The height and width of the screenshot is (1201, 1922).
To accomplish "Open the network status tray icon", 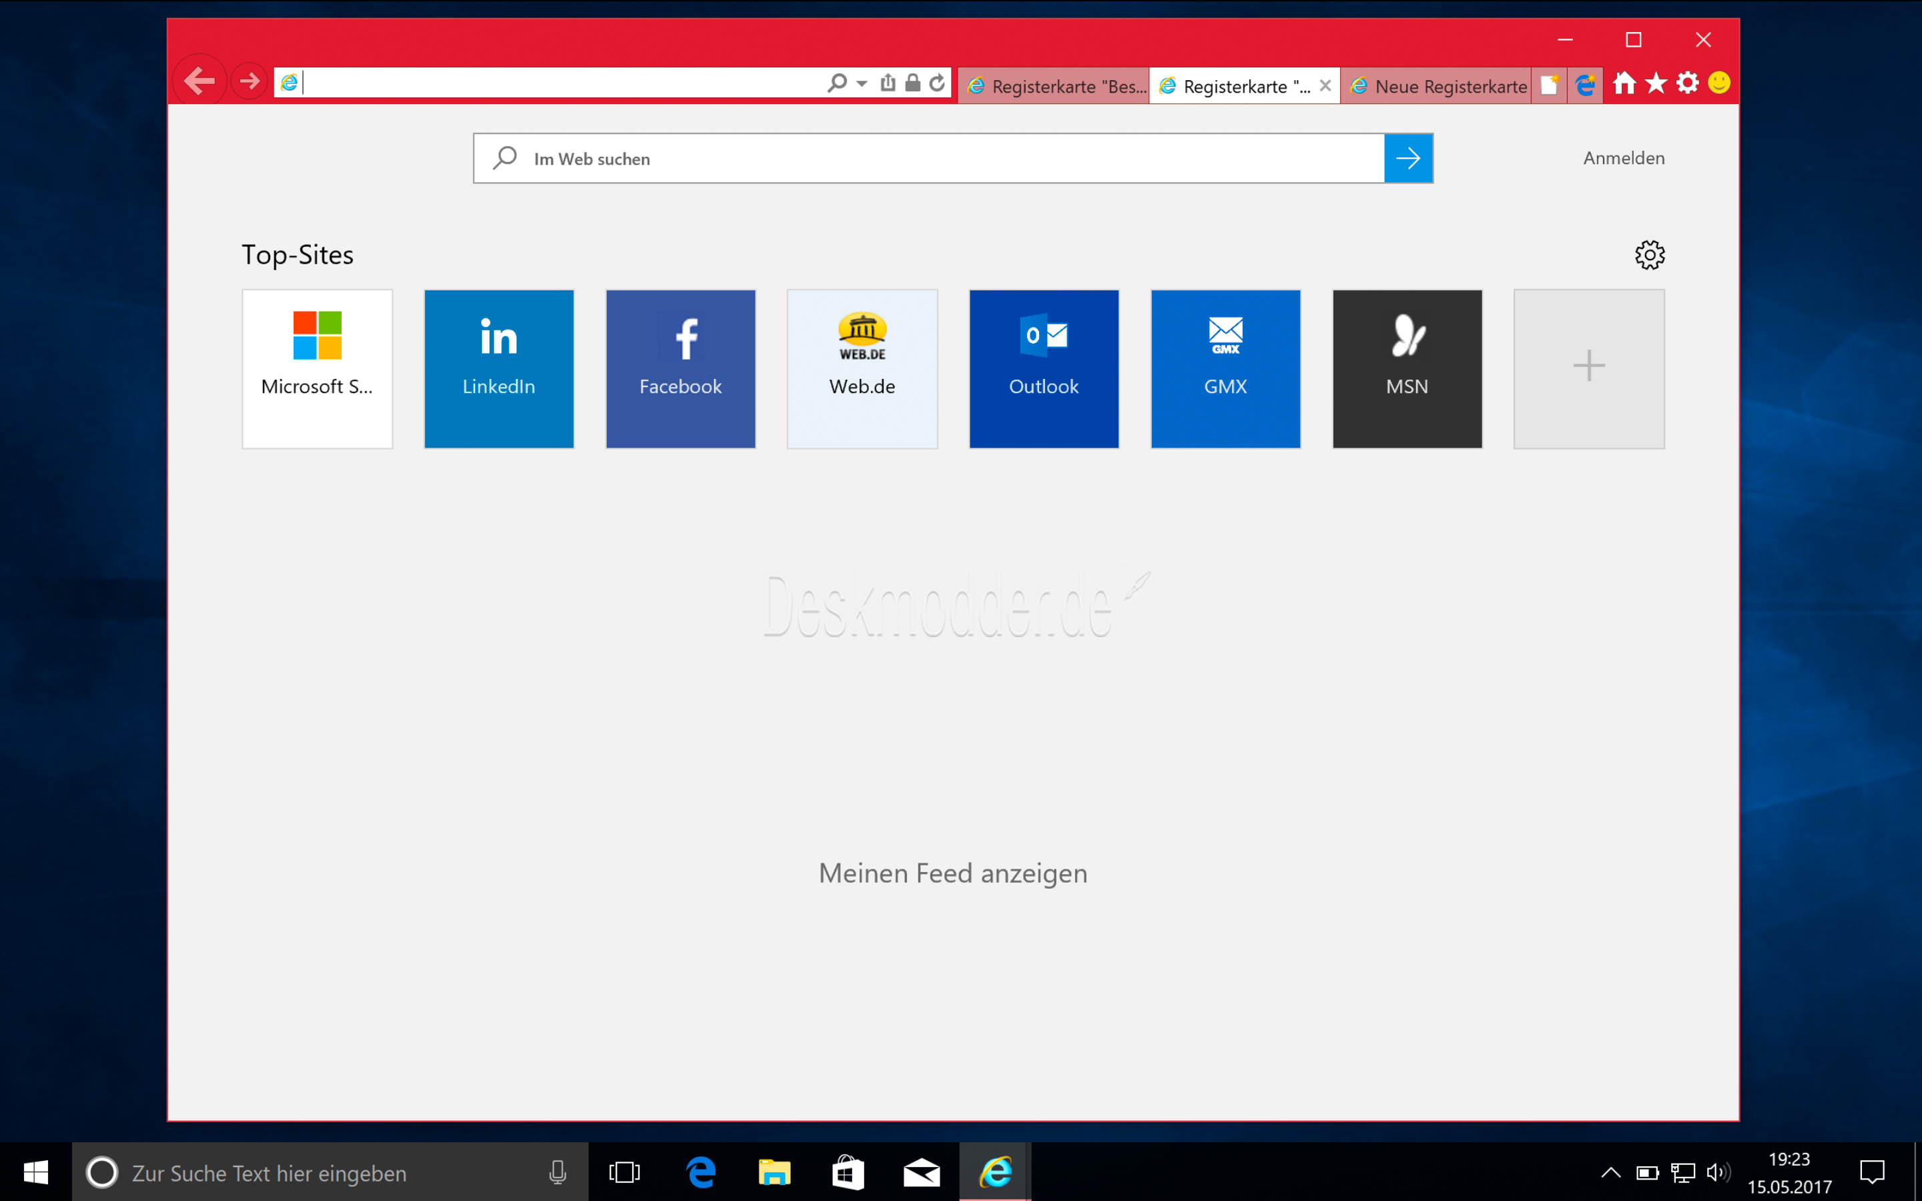I will click(x=1682, y=1172).
